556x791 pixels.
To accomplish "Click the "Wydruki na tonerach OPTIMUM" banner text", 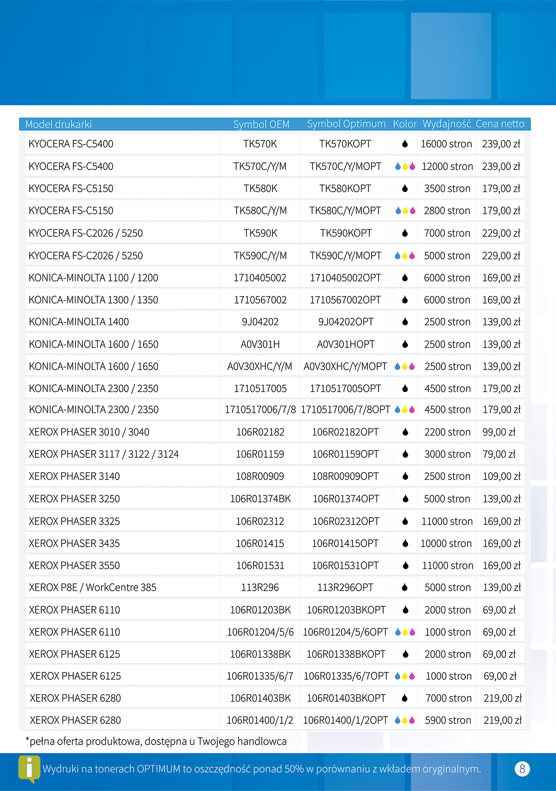I will pos(262,769).
